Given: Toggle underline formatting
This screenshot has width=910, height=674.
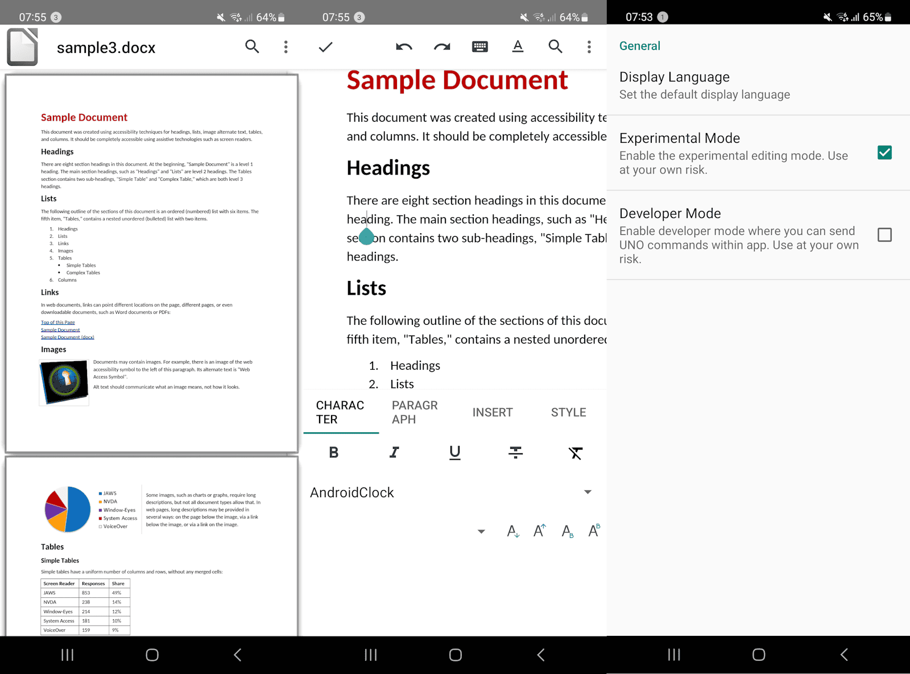Looking at the screenshot, I should coord(454,453).
